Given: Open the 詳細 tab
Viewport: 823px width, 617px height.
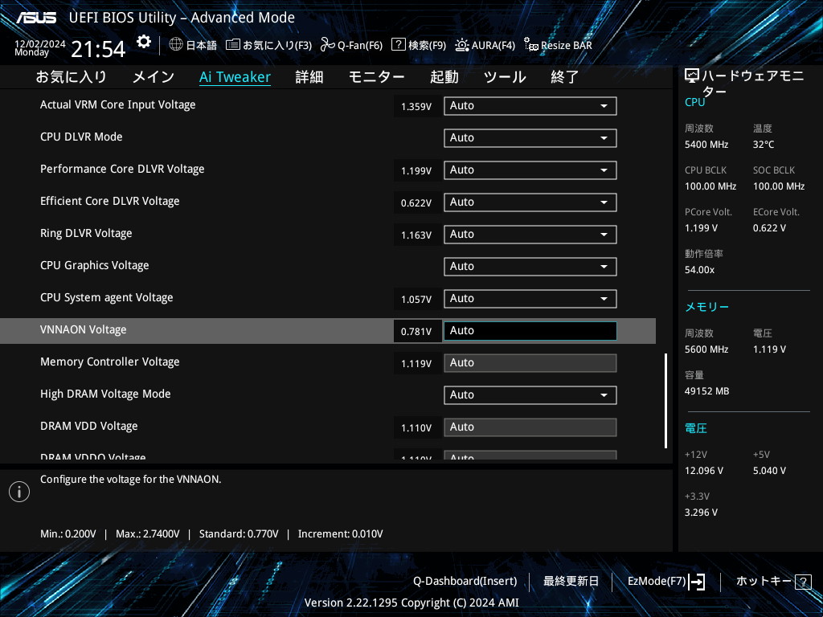Looking at the screenshot, I should [x=309, y=77].
